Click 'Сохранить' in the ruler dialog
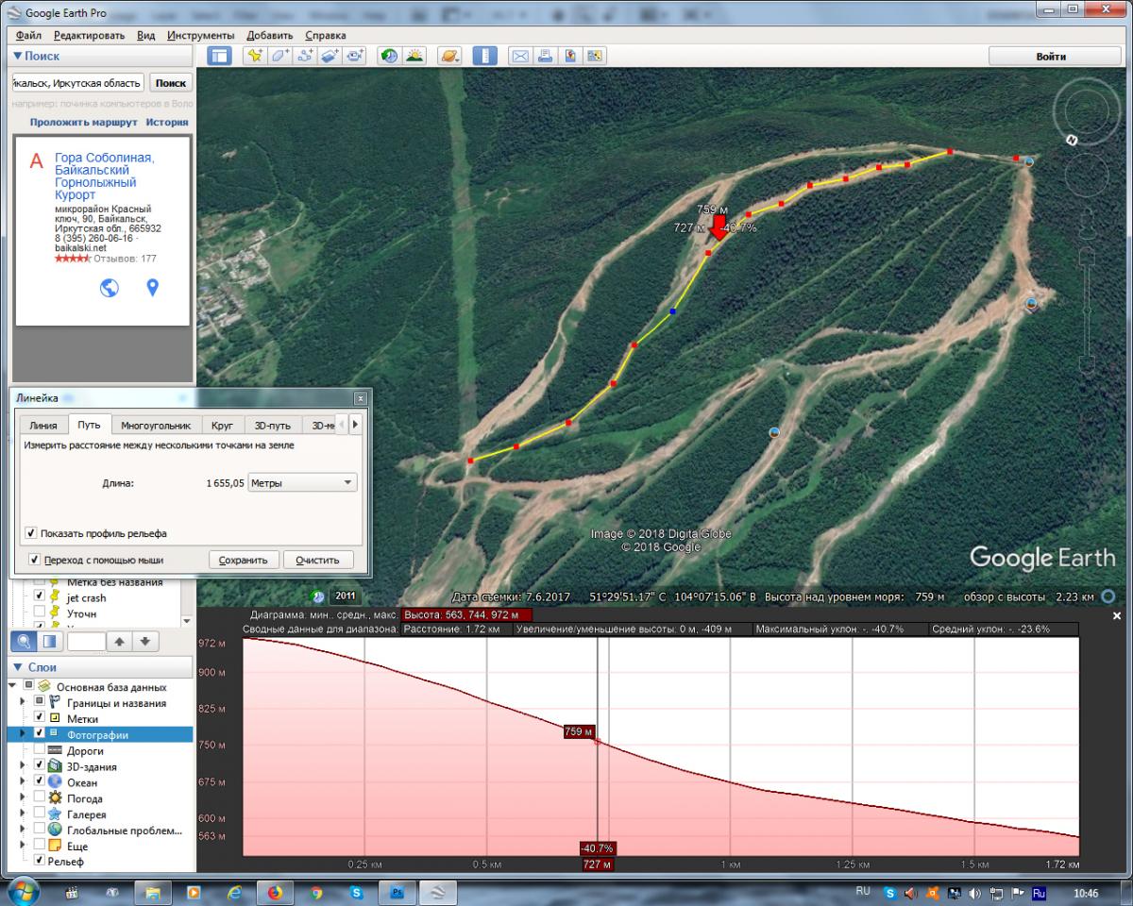This screenshot has height=906, width=1133. [244, 560]
